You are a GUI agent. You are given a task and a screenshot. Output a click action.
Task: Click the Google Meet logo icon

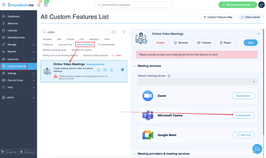tap(148, 135)
